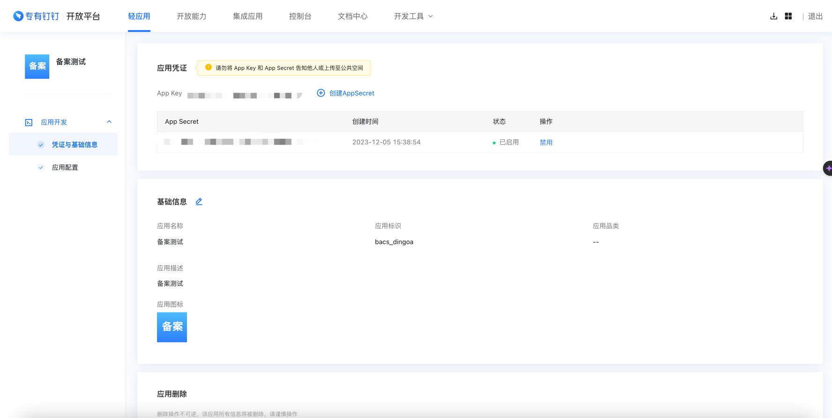Click the bacs_dingoa identifier value
The image size is (832, 418).
click(394, 242)
